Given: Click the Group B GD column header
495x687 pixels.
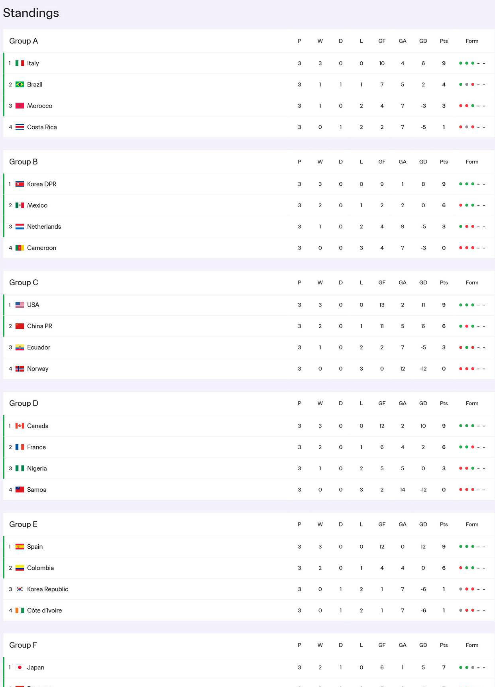Looking at the screenshot, I should click(x=423, y=162).
